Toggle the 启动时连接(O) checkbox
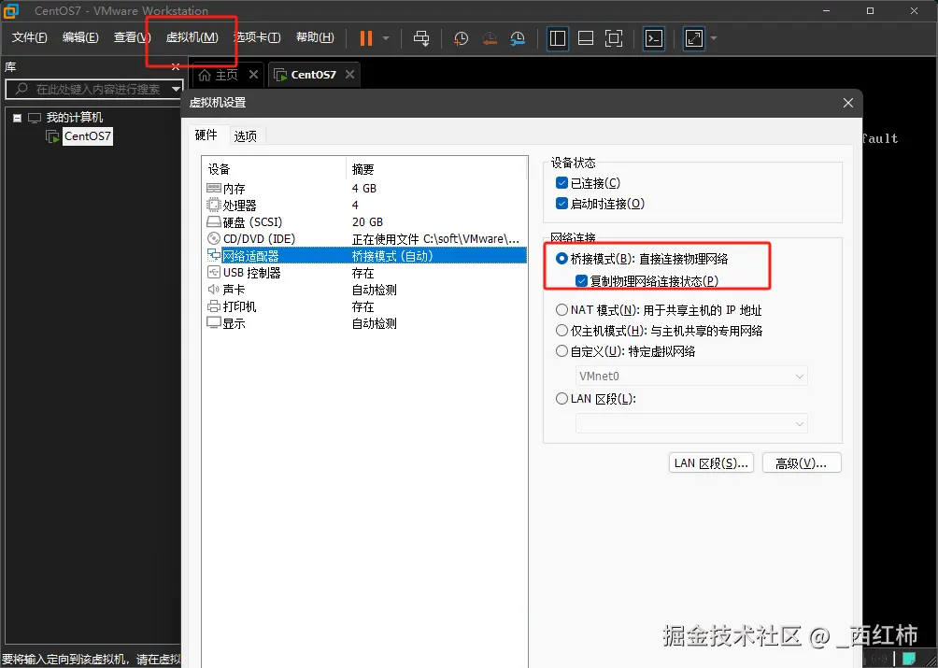Screen dimensions: 938x668 (x=561, y=204)
